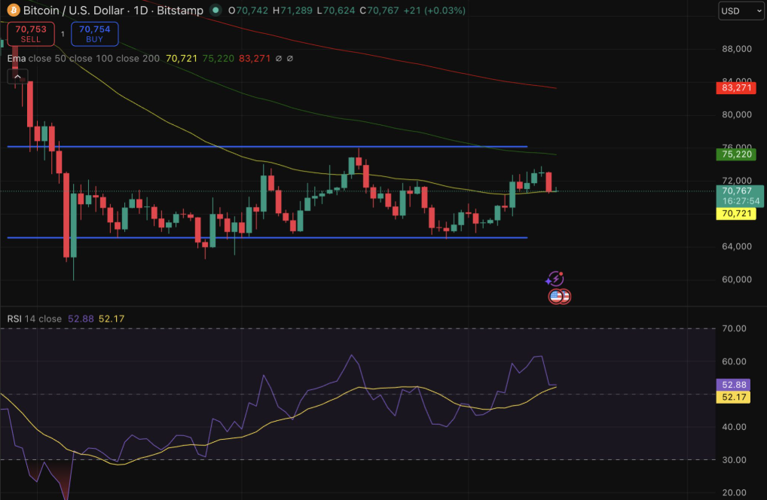Click the Bitstamp exchange label
This screenshot has height=500, width=767.
click(179, 11)
